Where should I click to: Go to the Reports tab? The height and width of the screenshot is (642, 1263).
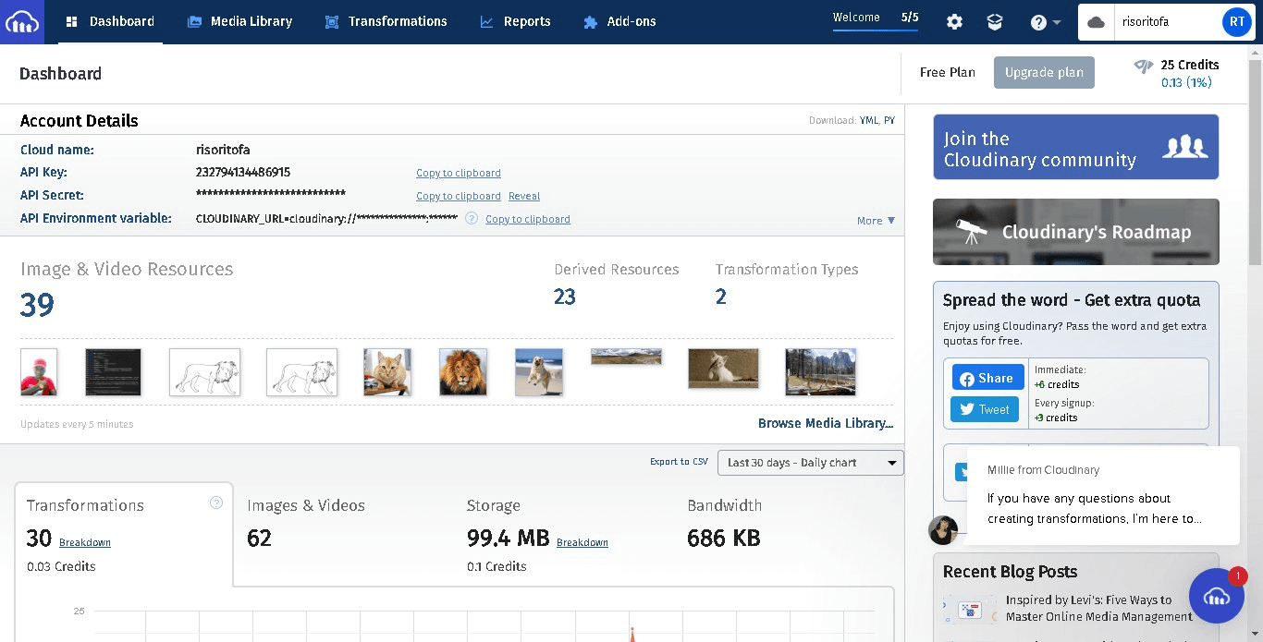click(x=515, y=21)
